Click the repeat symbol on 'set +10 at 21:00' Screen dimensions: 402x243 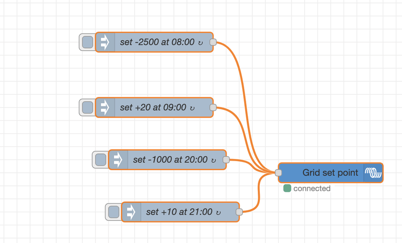coord(218,213)
